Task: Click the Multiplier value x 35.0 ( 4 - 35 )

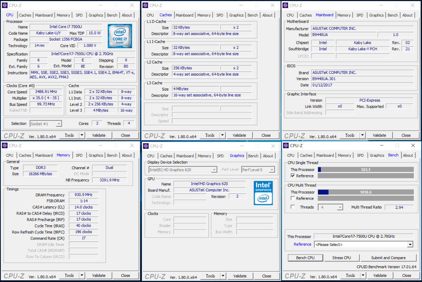Action: (x=46, y=98)
